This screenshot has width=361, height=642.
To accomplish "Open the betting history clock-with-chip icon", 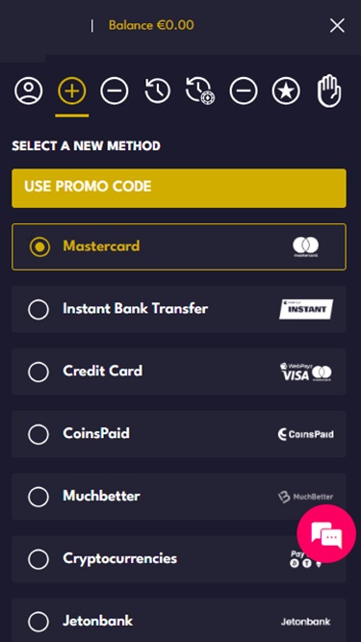I will point(200,90).
